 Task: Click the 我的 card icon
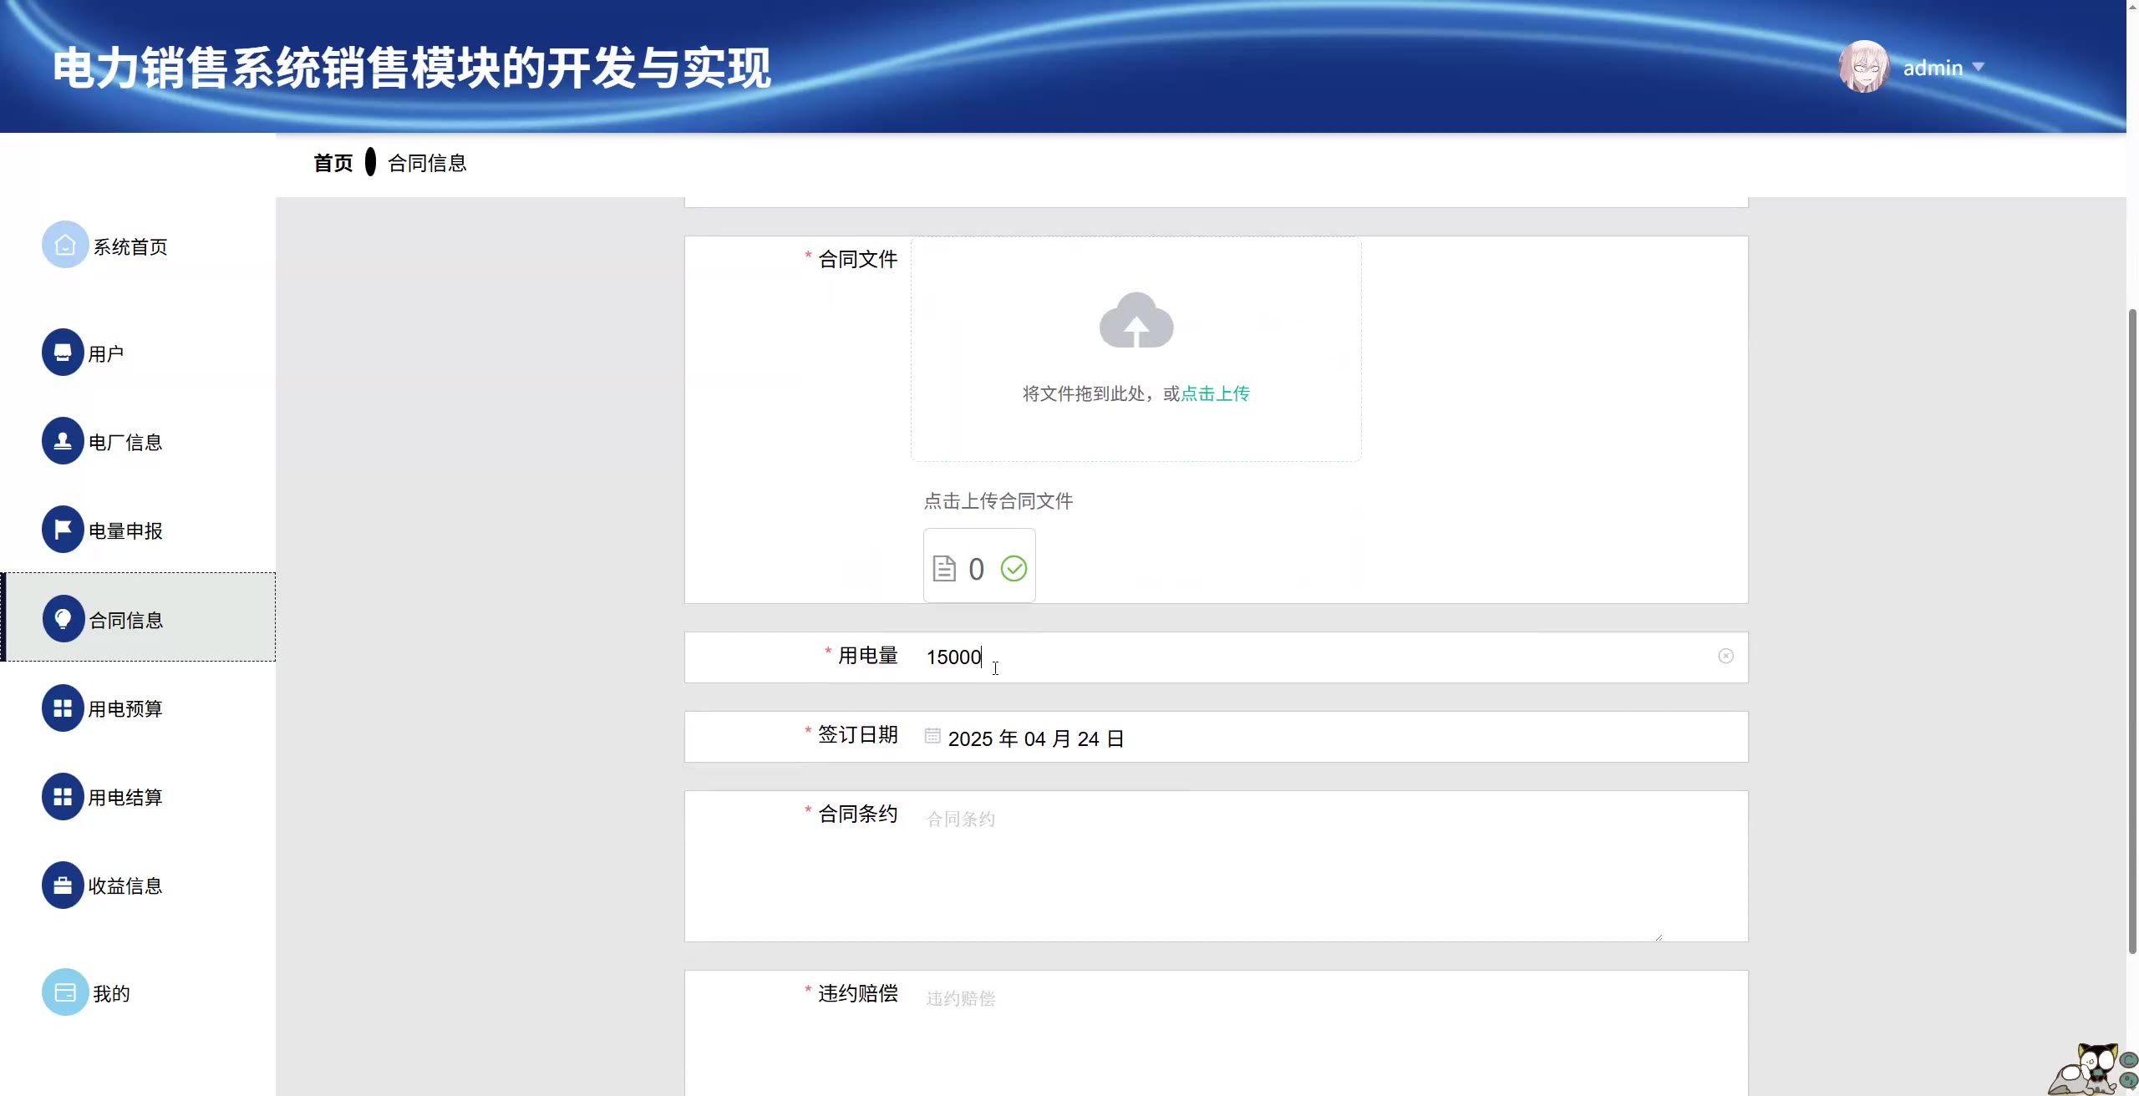pyautogui.click(x=65, y=992)
